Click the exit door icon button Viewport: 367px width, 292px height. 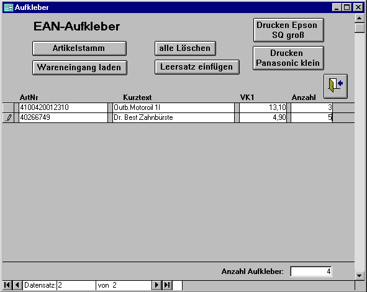335,86
